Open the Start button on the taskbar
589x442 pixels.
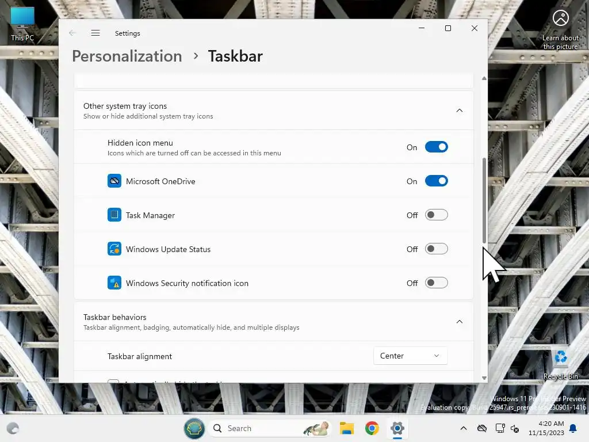click(194, 428)
